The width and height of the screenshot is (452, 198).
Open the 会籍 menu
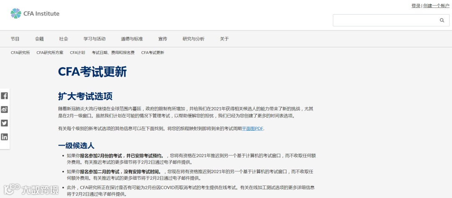39,39
